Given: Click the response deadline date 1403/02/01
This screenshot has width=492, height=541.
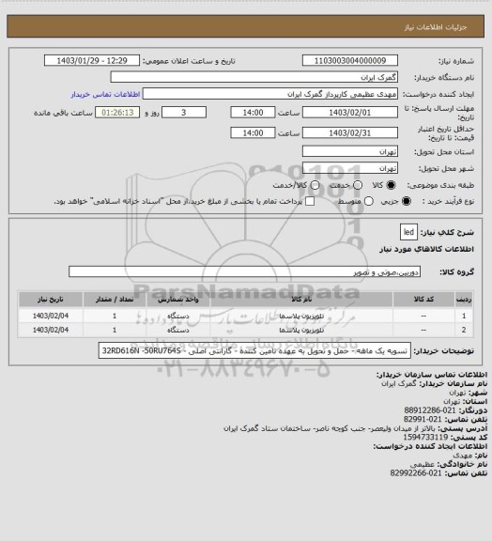Looking at the screenshot, I should point(350,113).
